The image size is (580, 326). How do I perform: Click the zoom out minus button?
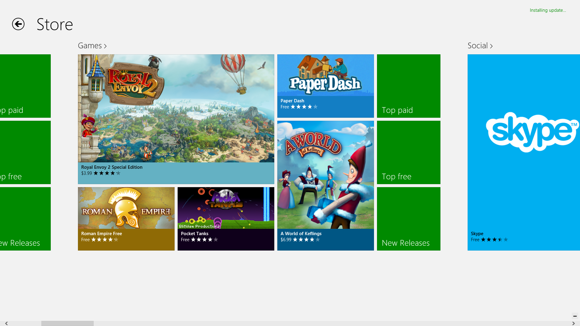(575, 316)
